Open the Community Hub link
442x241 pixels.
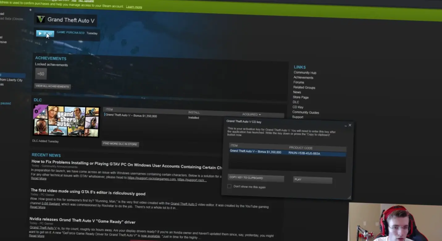(305, 73)
